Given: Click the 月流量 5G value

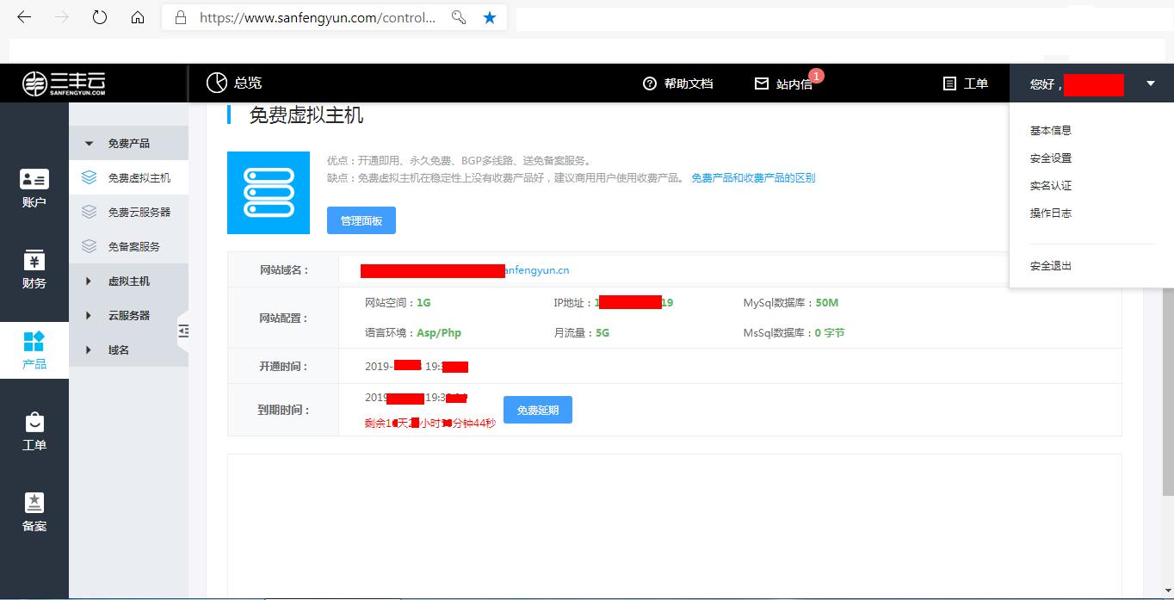Looking at the screenshot, I should (602, 333).
